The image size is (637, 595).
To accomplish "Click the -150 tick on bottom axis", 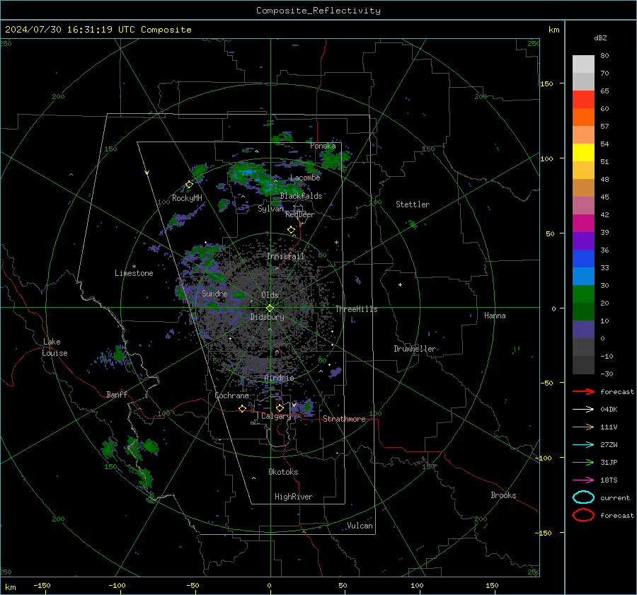I will [x=42, y=585].
